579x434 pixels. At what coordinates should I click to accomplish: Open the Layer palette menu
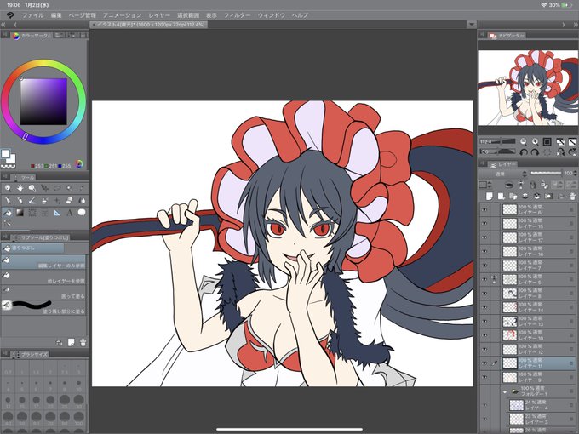tap(482, 163)
